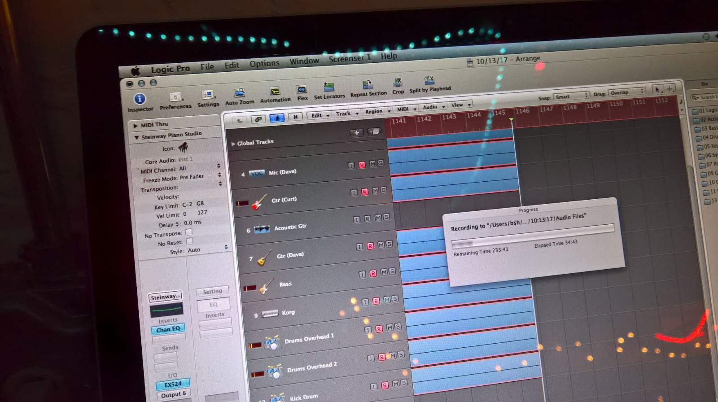Check the No Transpose checkbox
Viewport: 718px width, 402px height.
189,232
